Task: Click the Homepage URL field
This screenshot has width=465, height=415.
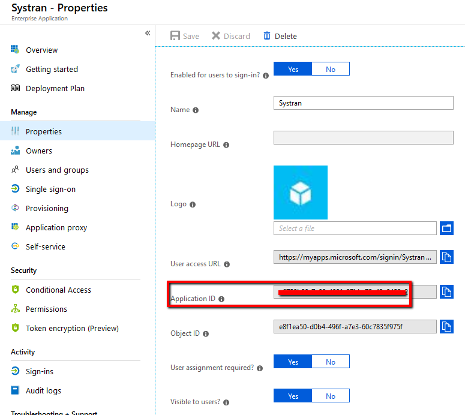Action: pos(363,137)
